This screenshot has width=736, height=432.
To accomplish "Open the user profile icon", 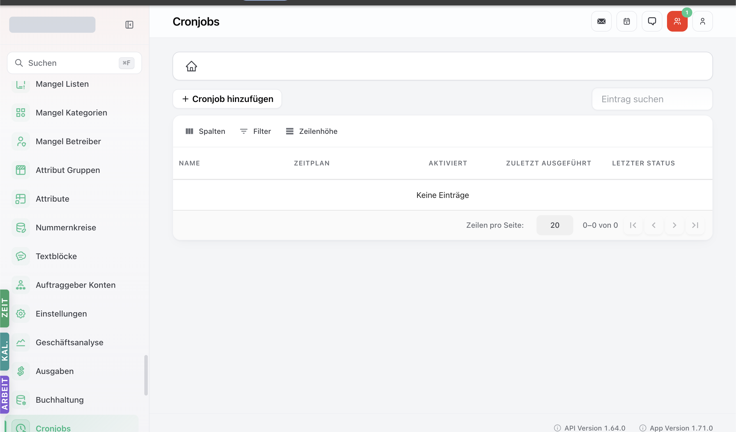I will point(703,21).
